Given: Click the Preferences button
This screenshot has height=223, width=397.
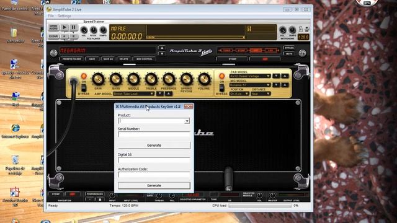Looking at the screenshot, I should coord(95,194).
